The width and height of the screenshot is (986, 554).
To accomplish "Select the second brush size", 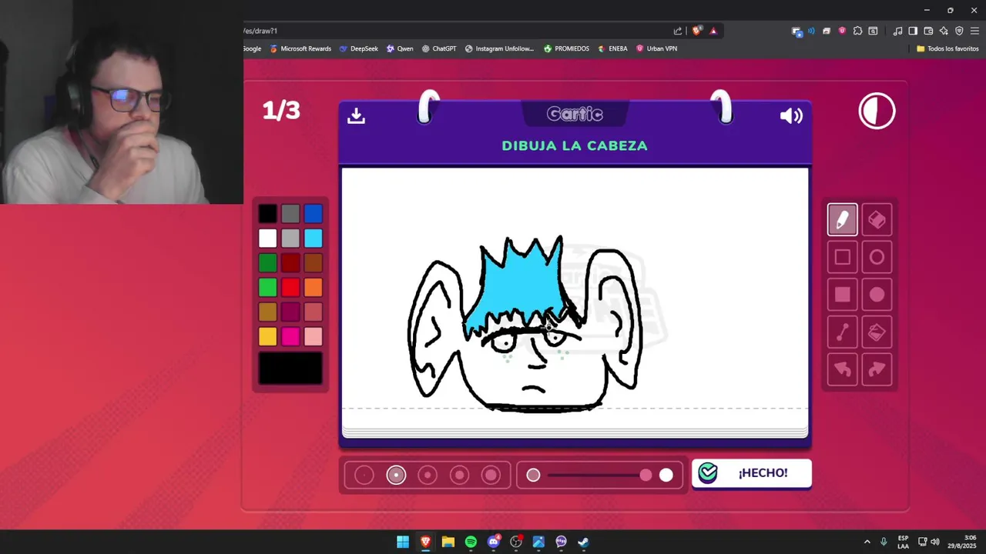I will pos(396,476).
